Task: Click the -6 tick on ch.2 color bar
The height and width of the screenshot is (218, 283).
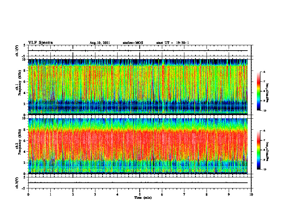Action: tap(264, 131)
